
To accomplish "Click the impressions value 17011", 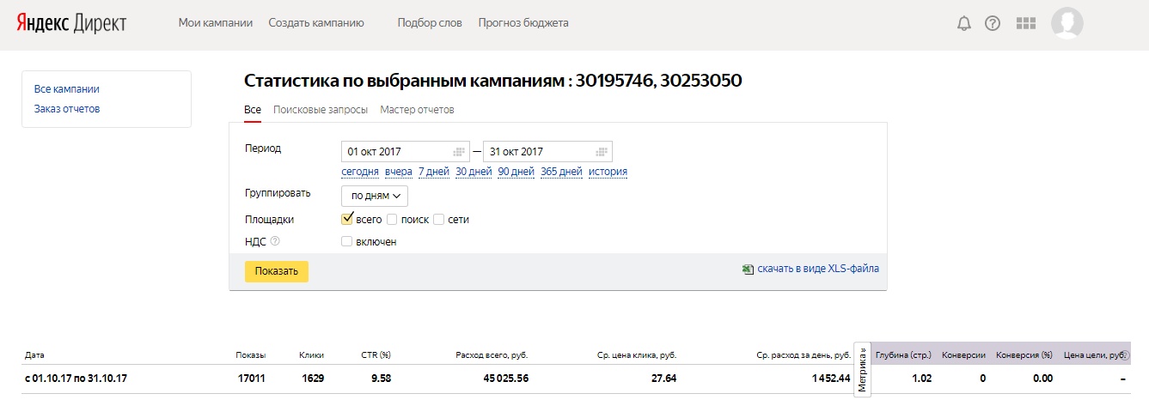I will click(x=252, y=378).
